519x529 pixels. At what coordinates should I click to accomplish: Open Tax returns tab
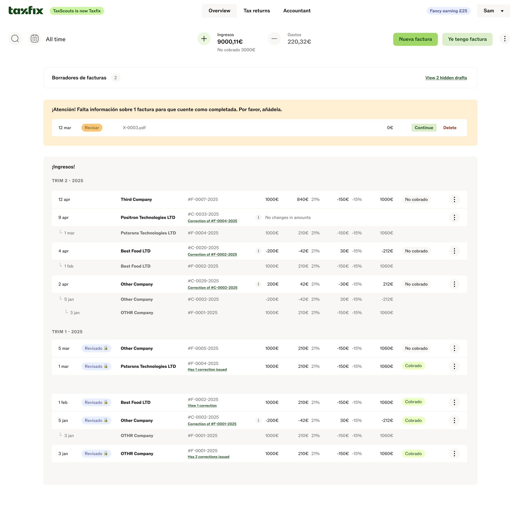[x=257, y=11]
